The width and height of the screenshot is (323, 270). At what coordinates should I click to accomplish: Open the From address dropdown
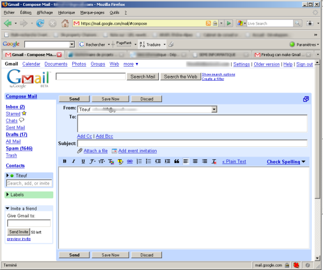click(x=214, y=109)
